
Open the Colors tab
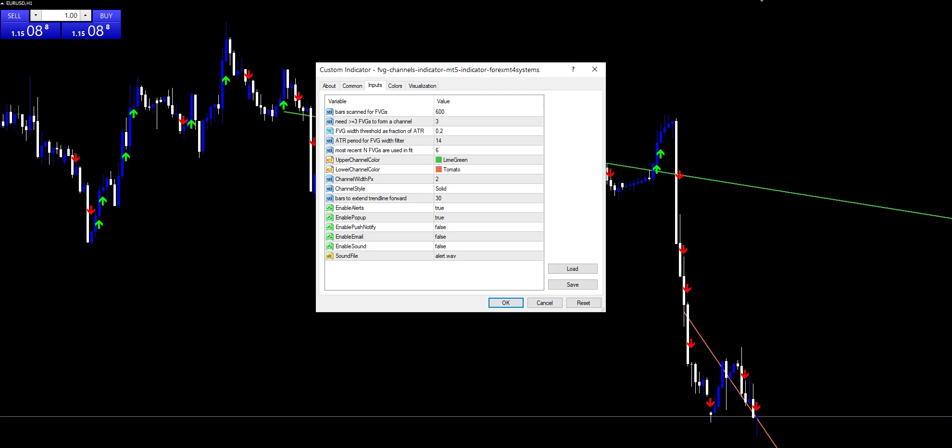pos(395,86)
